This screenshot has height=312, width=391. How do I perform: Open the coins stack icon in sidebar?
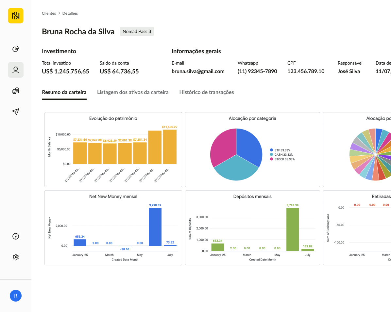point(16,91)
